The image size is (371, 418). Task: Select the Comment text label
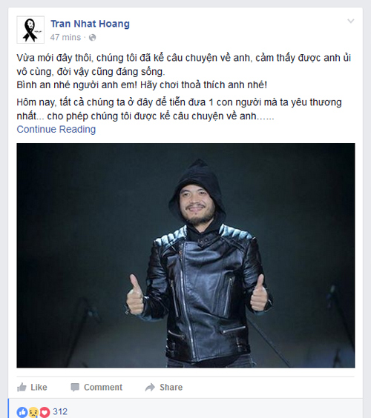tap(103, 387)
